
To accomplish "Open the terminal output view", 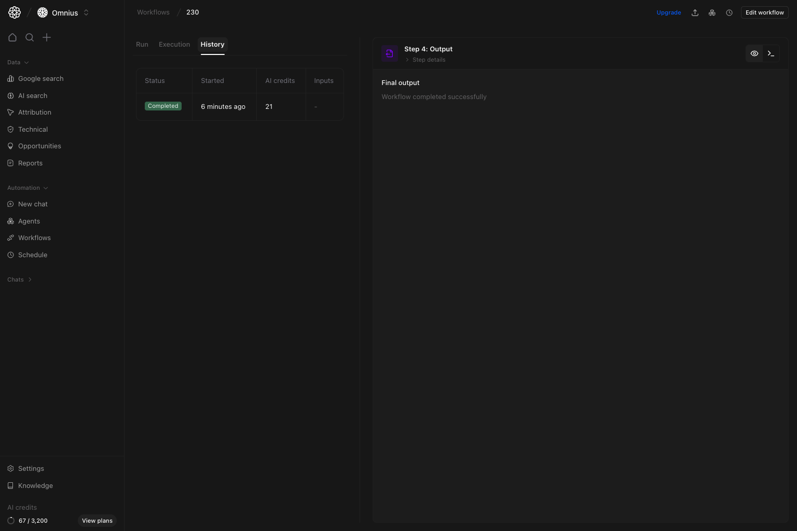I will coord(771,53).
